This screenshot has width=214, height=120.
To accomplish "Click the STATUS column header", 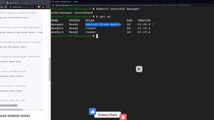I will coord(74,20).
